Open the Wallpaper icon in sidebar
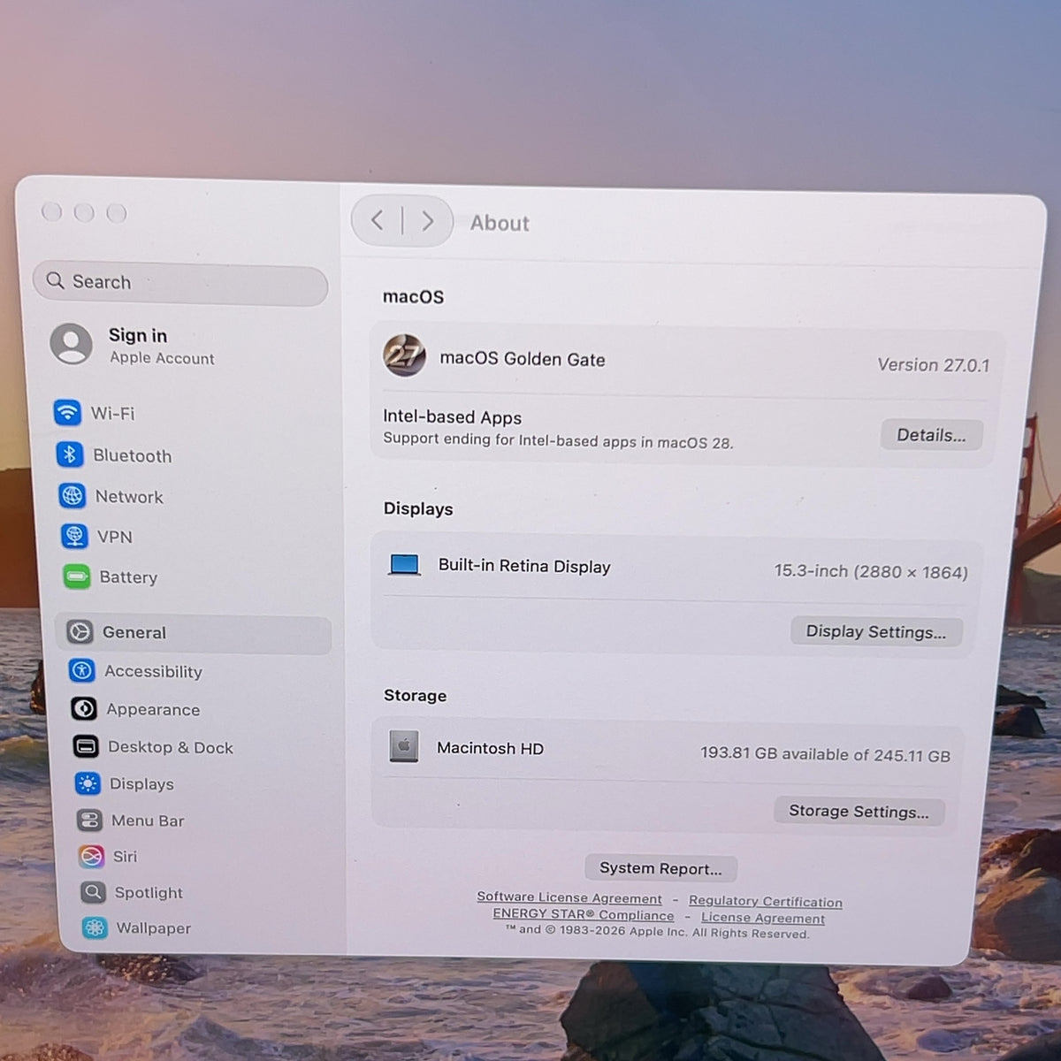Viewport: 1061px width, 1061px height. click(95, 927)
